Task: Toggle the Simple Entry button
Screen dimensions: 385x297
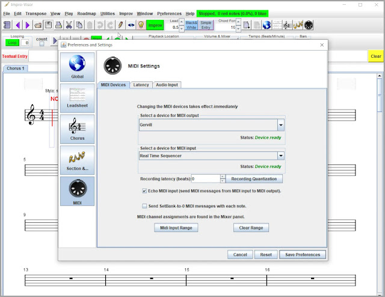Action: tap(206, 25)
